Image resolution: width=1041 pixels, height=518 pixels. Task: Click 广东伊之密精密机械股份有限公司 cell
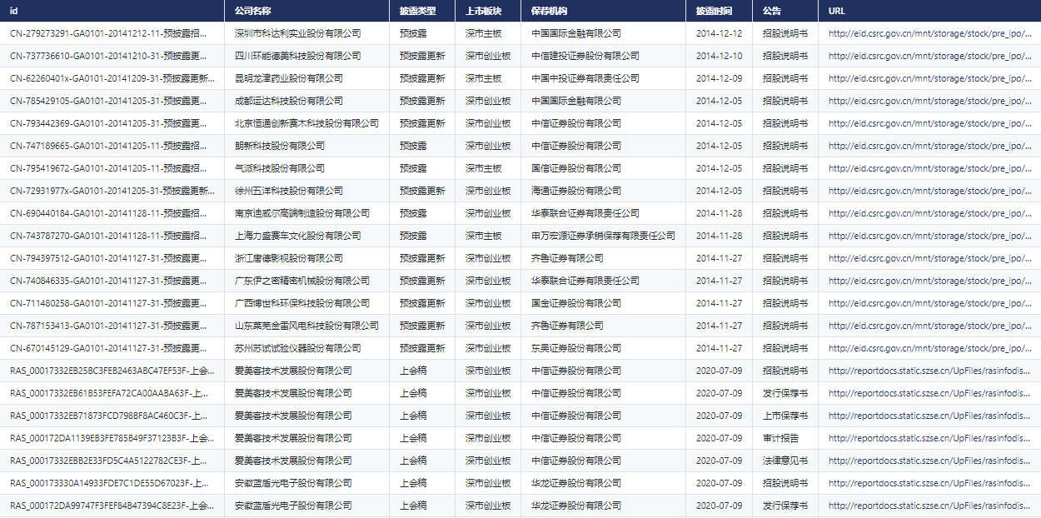pyautogui.click(x=302, y=281)
